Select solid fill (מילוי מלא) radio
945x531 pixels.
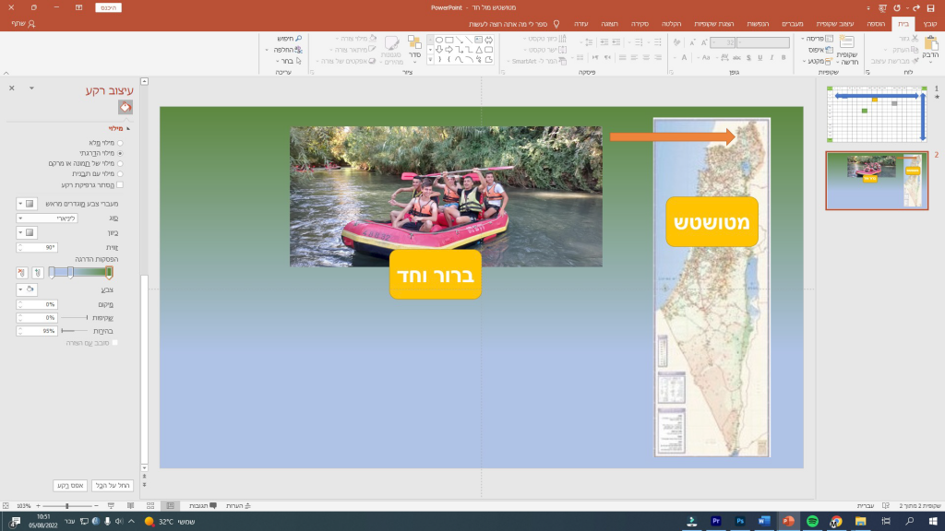[120, 143]
